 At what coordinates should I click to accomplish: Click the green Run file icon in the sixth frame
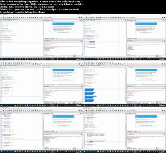coord(96,110)
